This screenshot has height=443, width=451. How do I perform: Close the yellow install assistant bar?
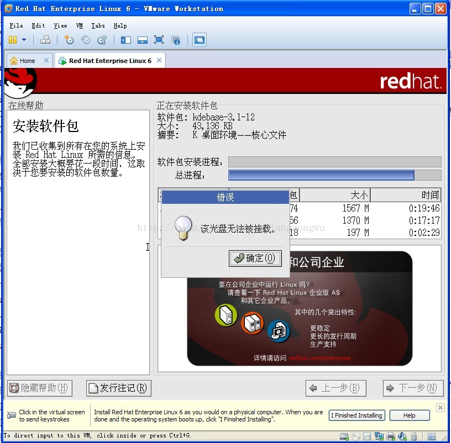click(x=440, y=408)
